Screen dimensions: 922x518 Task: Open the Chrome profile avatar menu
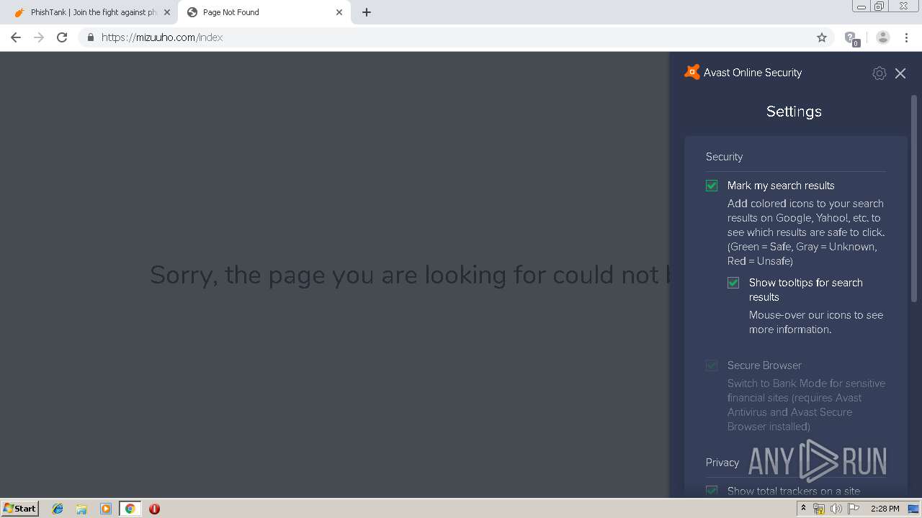click(x=883, y=37)
